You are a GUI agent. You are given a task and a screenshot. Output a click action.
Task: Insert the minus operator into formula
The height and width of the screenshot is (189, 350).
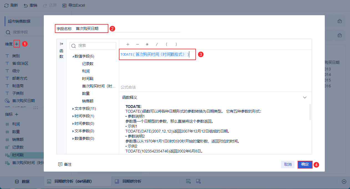[137, 44]
